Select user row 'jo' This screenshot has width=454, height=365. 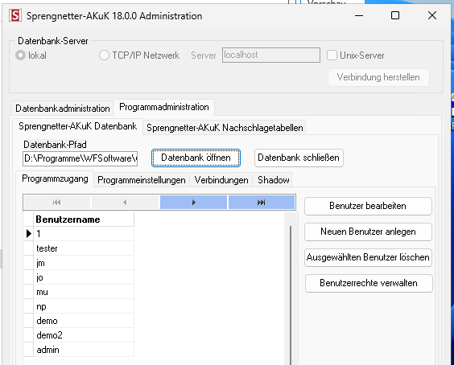click(x=84, y=277)
